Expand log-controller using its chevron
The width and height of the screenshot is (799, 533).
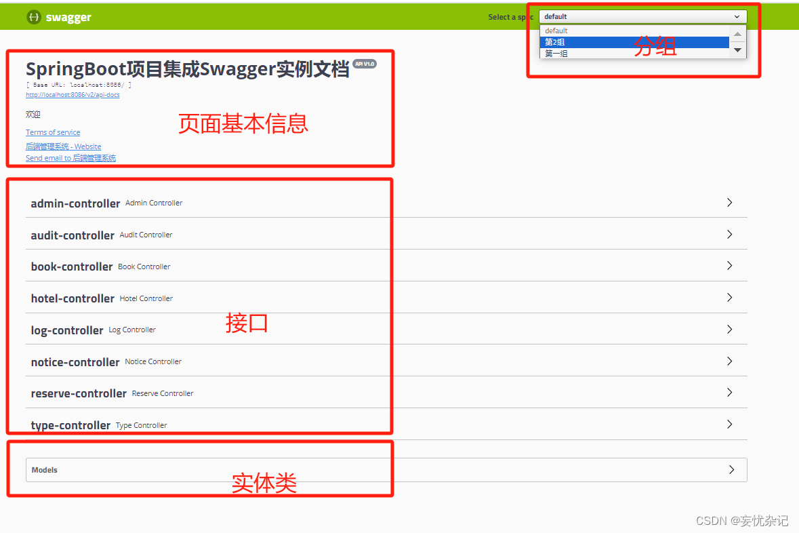(730, 330)
